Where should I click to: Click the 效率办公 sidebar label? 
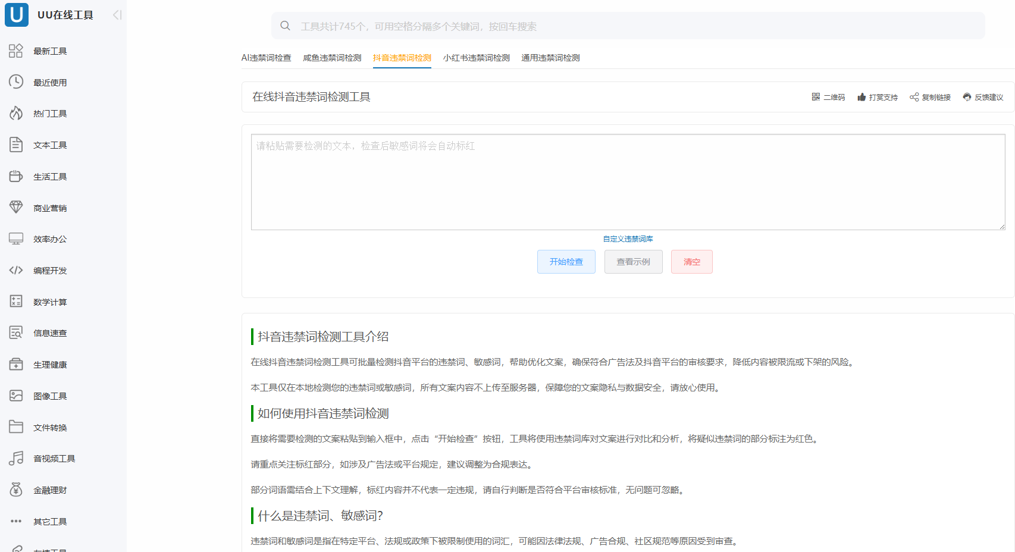pos(50,239)
